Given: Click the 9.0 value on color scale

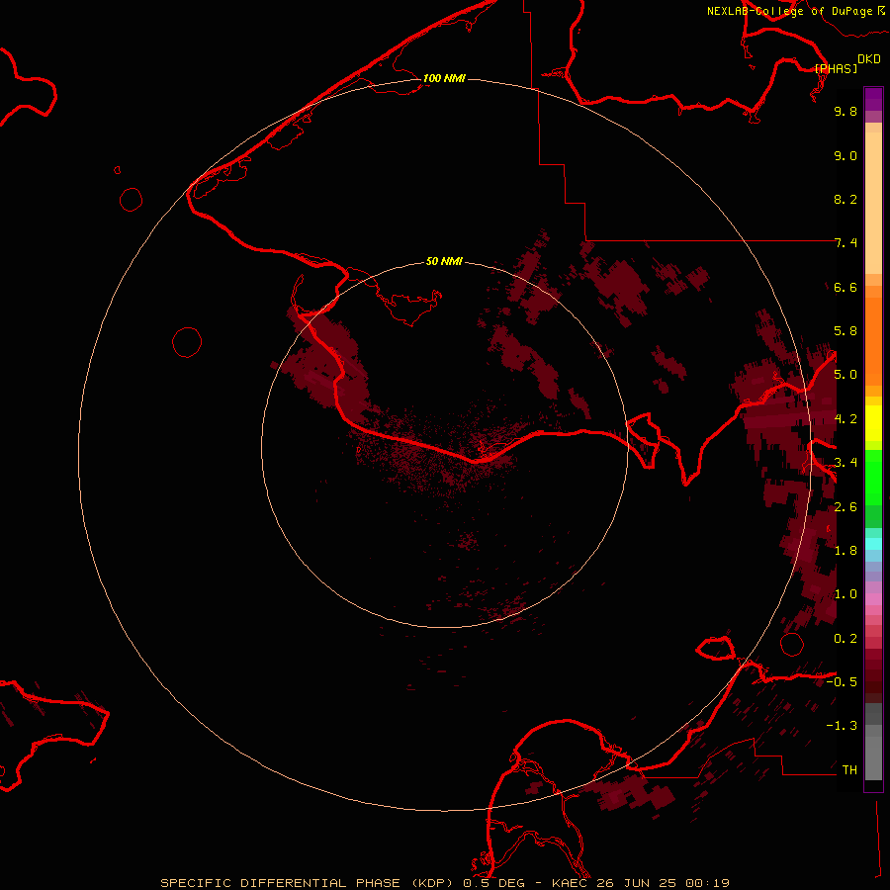Looking at the screenshot, I should coord(845,155).
